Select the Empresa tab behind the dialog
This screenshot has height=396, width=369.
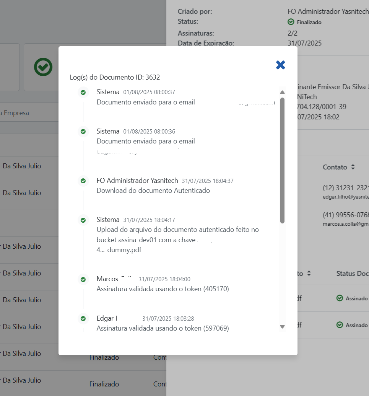pos(15,113)
